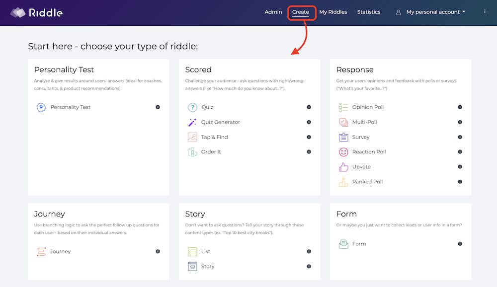Click the 'Scored' card heading
Screen dimensions: 497x287
click(x=198, y=70)
